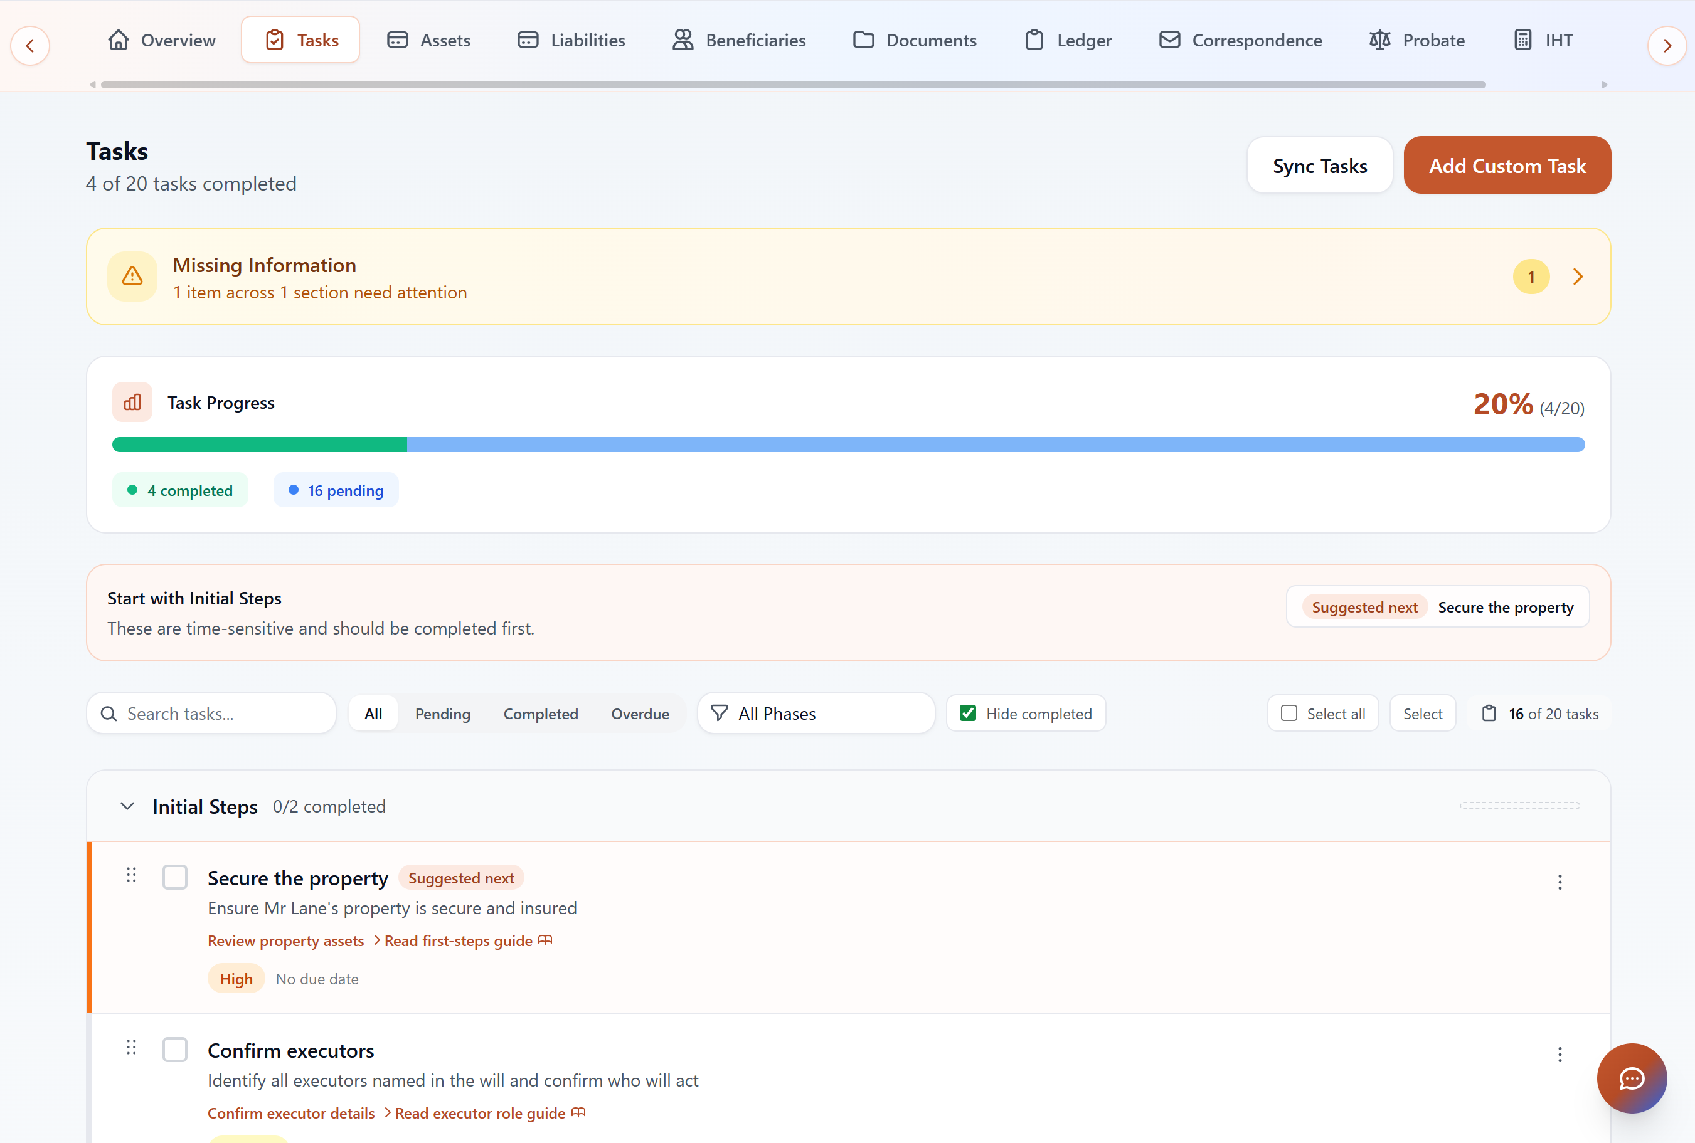Open the Overview tab via its home icon
1695x1143 pixels.
tap(119, 40)
